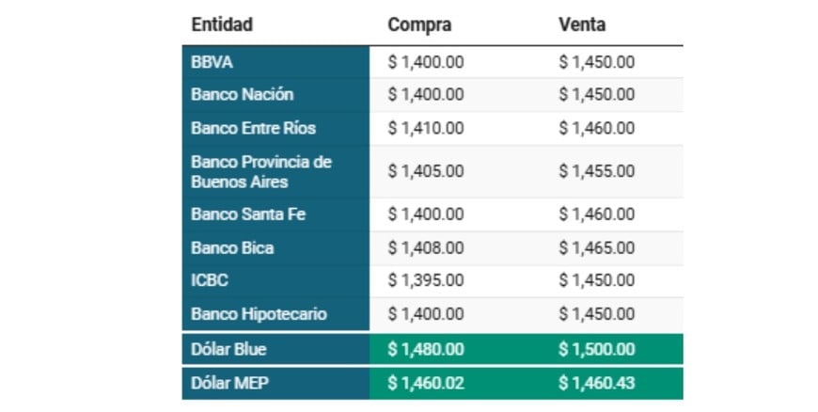Select the BBVA row label
This screenshot has width=818, height=412.
click(212, 62)
